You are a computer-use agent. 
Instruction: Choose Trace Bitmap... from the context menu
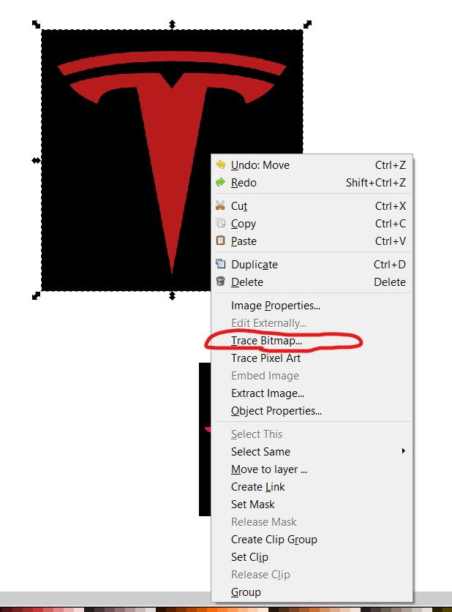click(266, 341)
